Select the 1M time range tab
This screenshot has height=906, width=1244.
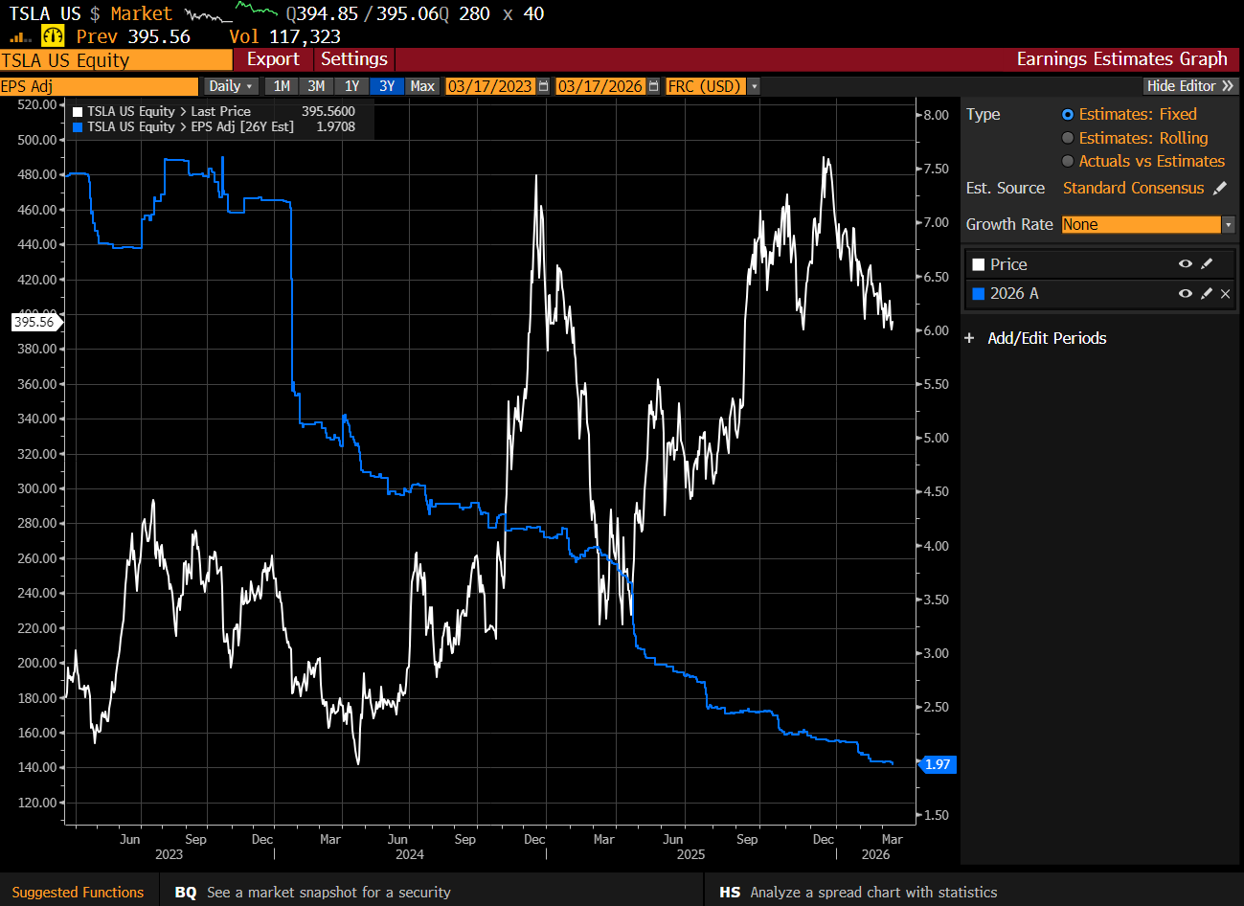(282, 86)
